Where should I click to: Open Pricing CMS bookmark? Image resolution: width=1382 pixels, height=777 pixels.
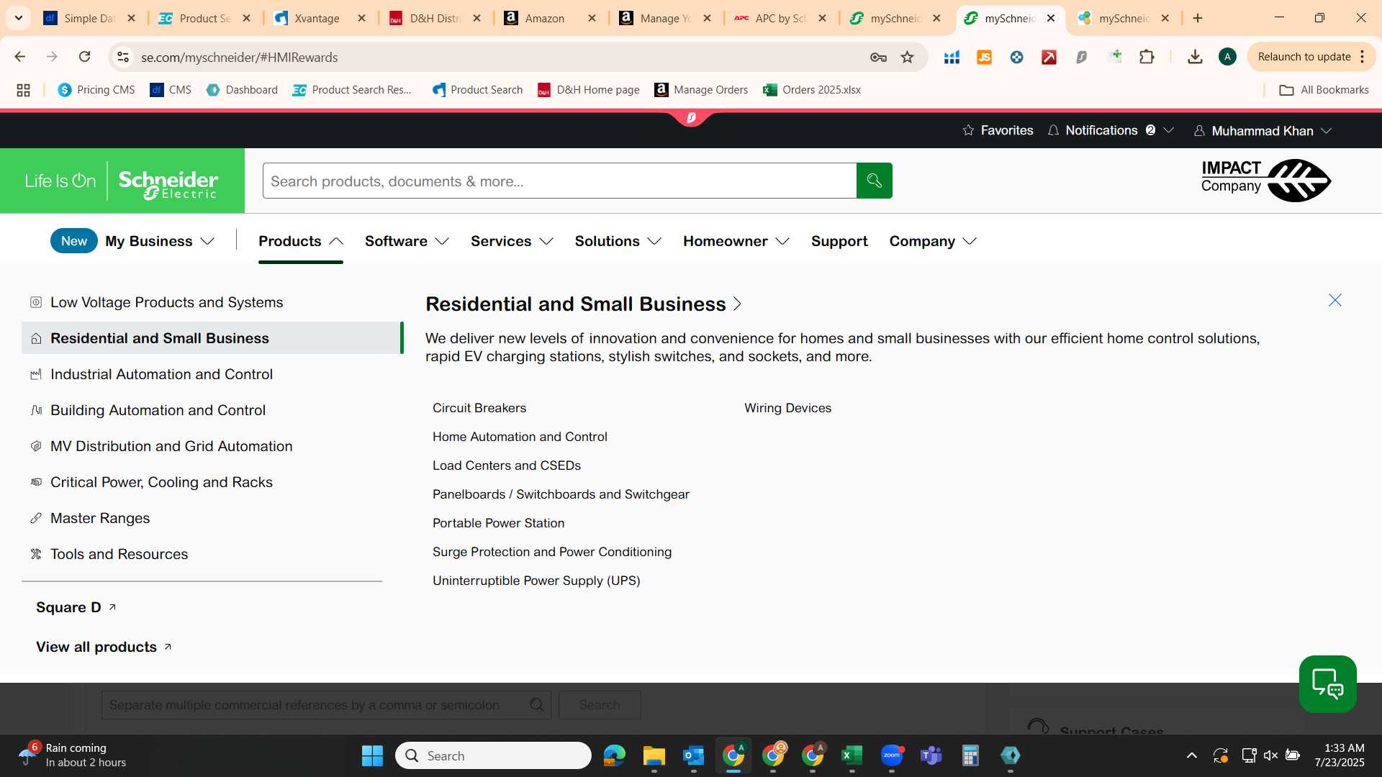coord(96,90)
